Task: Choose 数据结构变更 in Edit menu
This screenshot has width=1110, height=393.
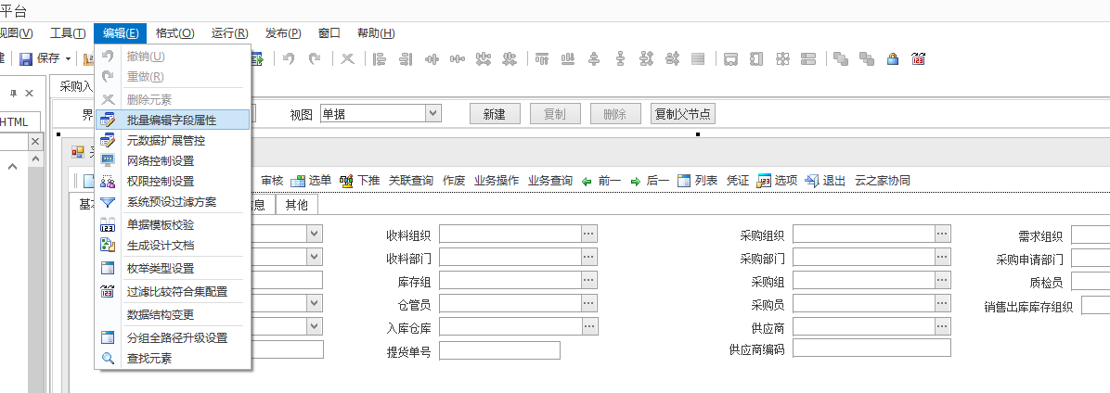Action: point(172,314)
